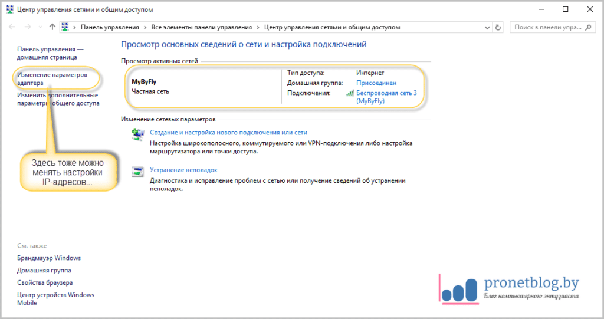
Task: Open 'Изменение параметров адаптера'
Action: coord(52,78)
